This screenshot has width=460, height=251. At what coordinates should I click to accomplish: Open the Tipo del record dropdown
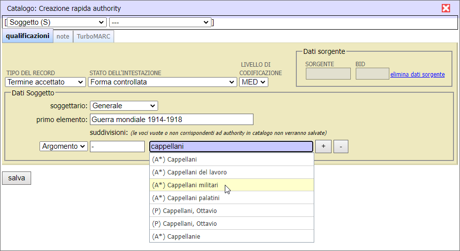point(45,82)
